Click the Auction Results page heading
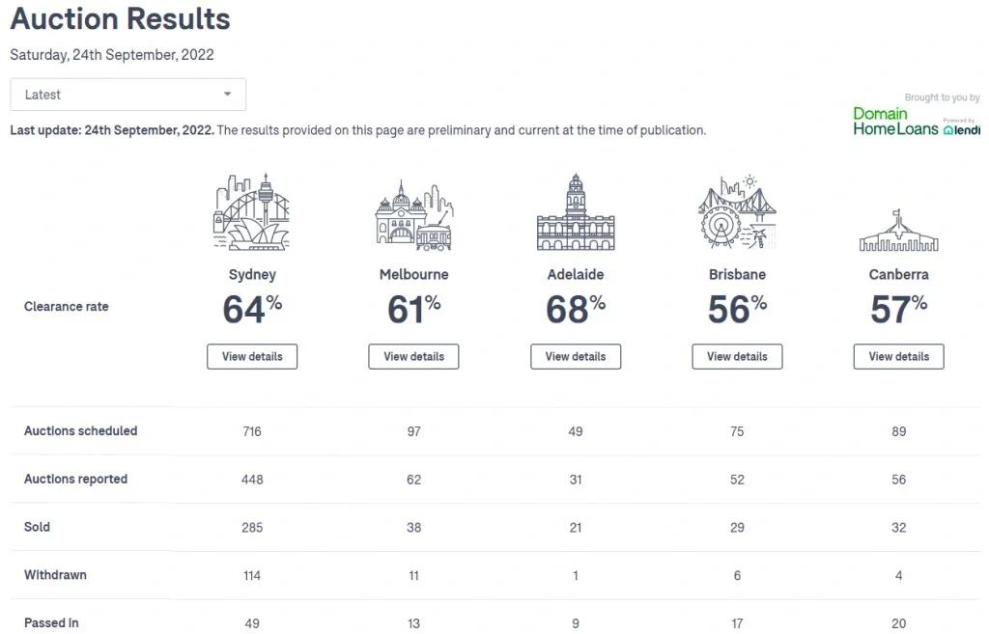This screenshot has width=989, height=634. [121, 18]
